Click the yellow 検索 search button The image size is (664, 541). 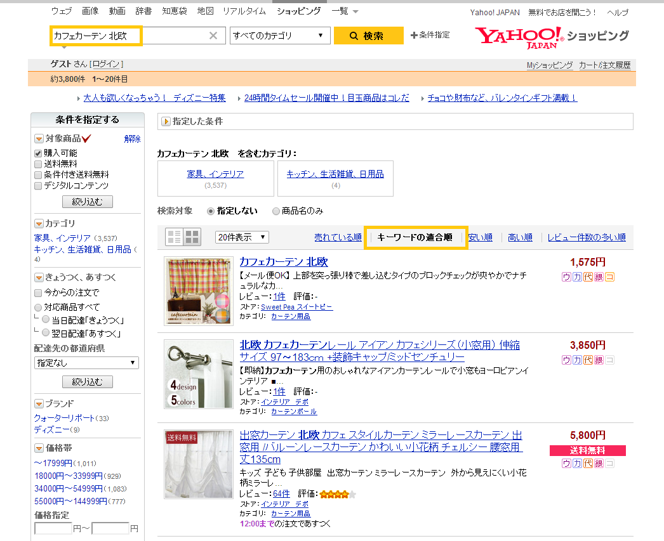coord(368,36)
